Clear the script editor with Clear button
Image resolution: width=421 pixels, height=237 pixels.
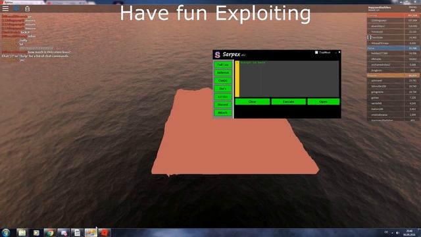(x=253, y=101)
